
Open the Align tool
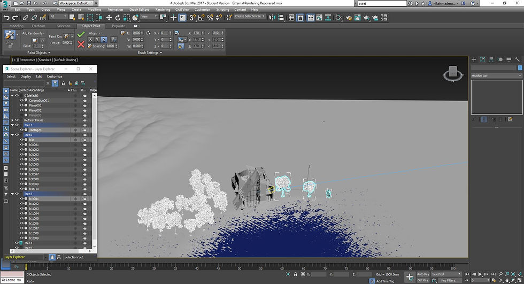point(281,17)
